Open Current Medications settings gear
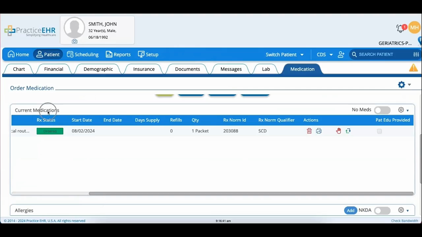The width and height of the screenshot is (422, 237). [401, 110]
